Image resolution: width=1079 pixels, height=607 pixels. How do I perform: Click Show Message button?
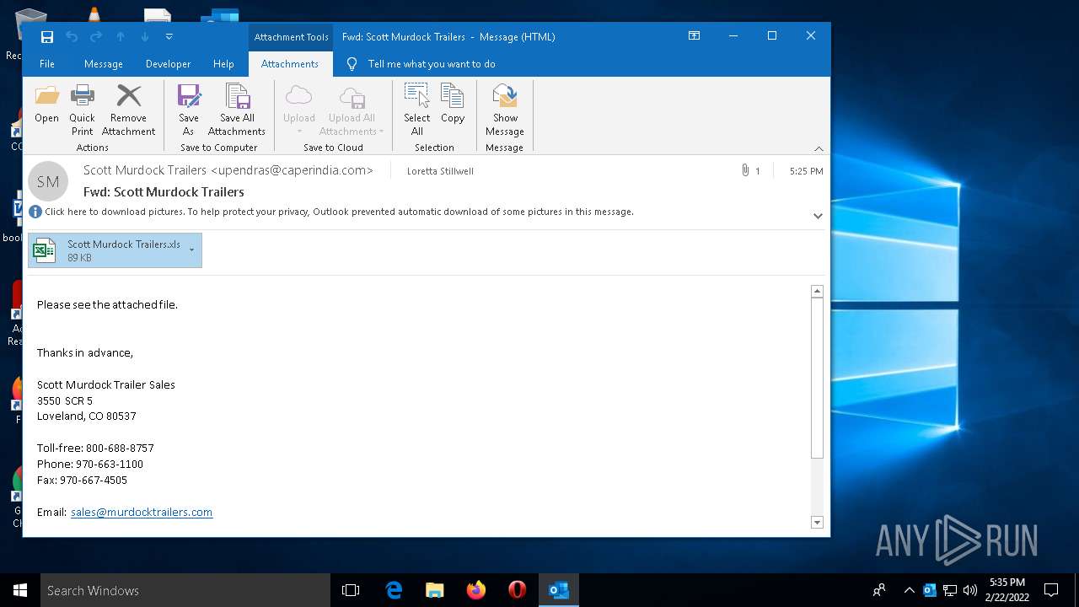click(x=505, y=110)
